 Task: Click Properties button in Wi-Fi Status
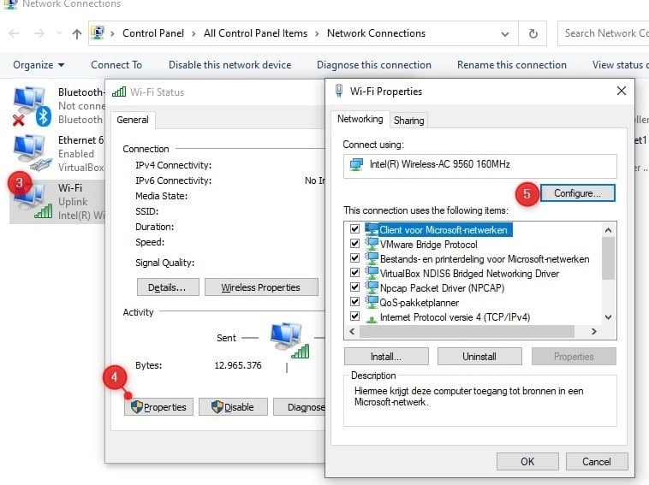158,407
